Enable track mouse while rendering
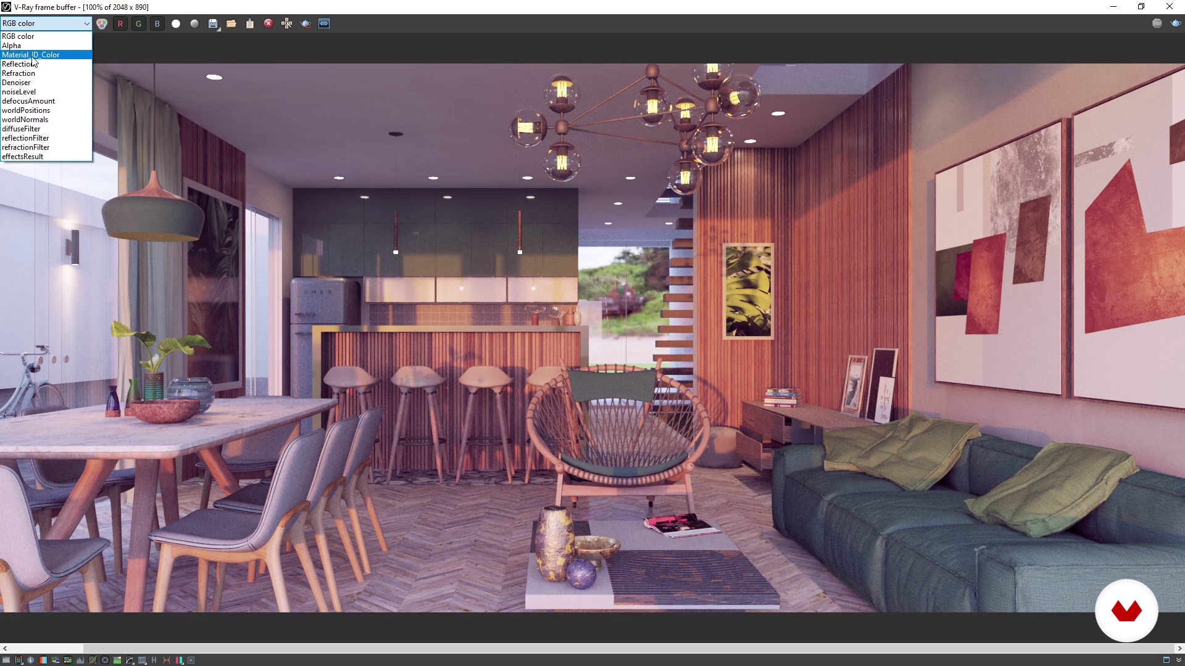The width and height of the screenshot is (1185, 666). 287,23
